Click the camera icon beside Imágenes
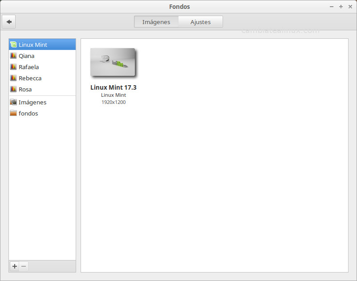 (x=13, y=102)
